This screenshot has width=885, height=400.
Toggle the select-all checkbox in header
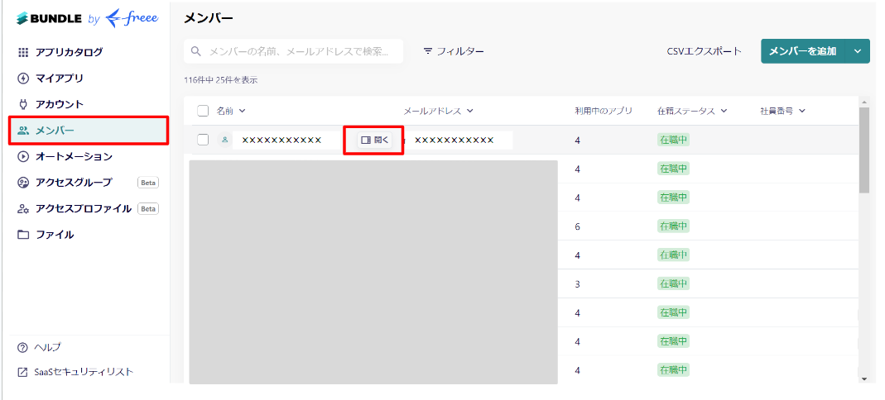203,111
